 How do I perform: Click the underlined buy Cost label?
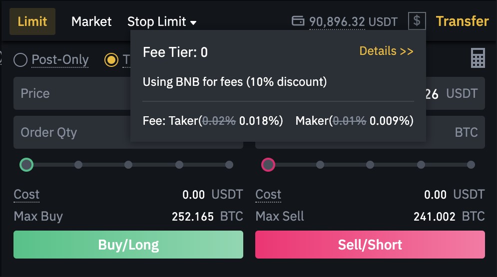(x=26, y=194)
